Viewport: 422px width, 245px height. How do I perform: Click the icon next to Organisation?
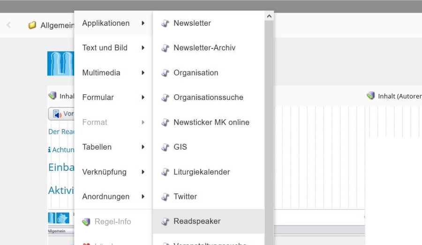tap(165, 73)
